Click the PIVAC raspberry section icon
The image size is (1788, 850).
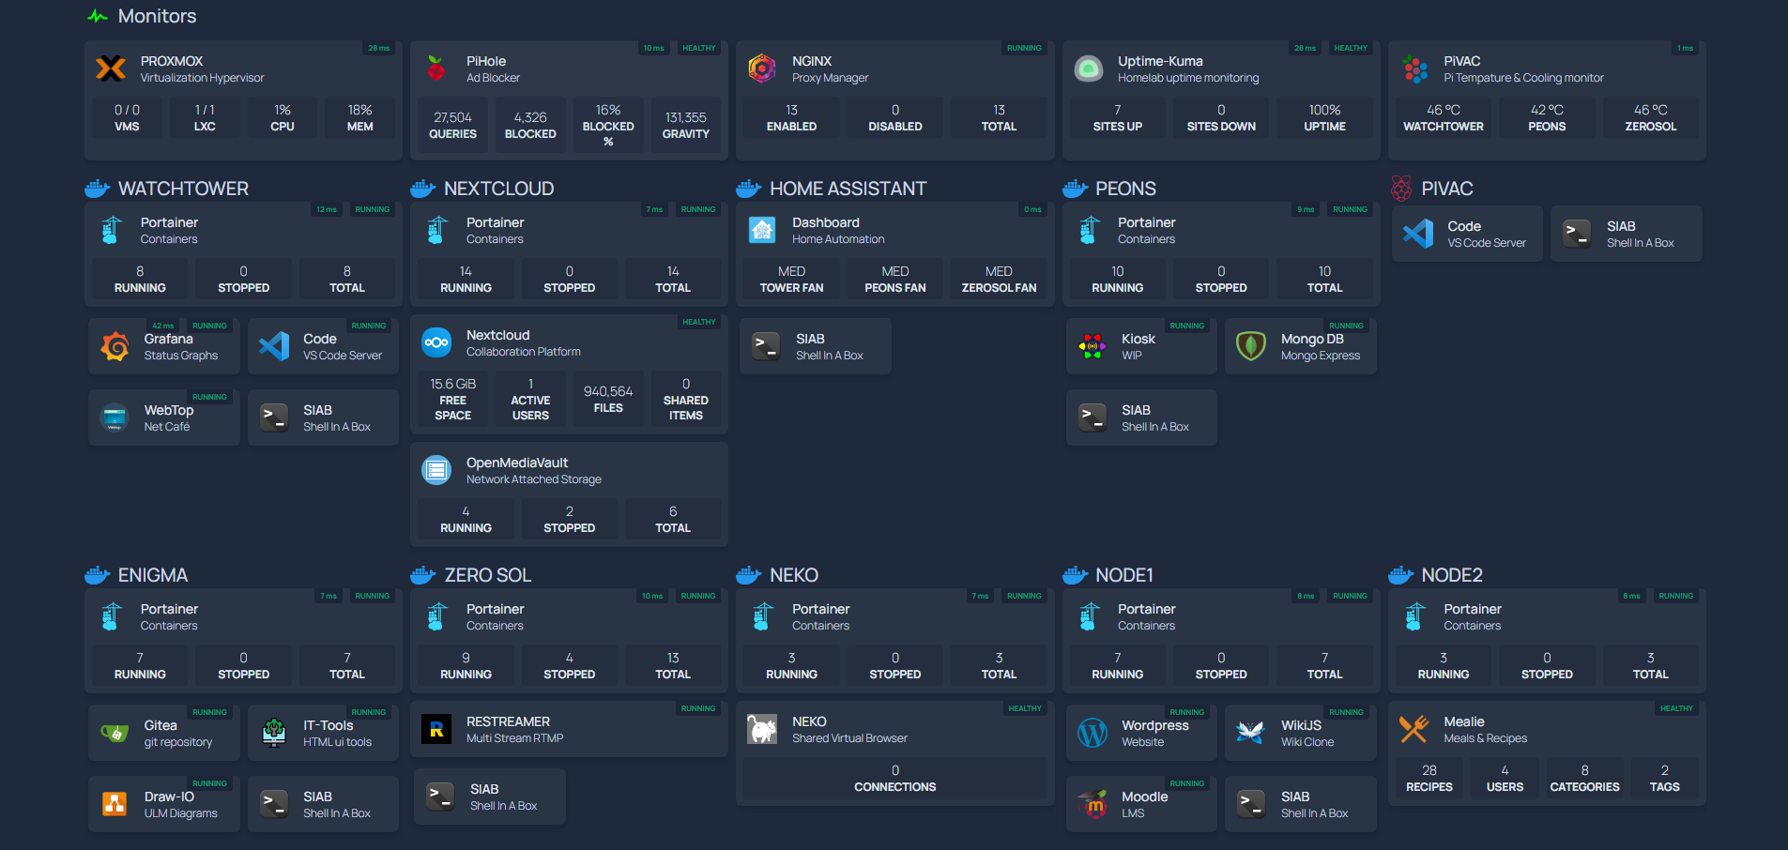(x=1401, y=189)
